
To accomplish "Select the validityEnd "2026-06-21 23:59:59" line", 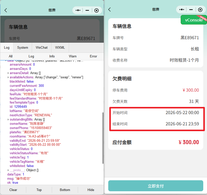I will click(35, 141).
